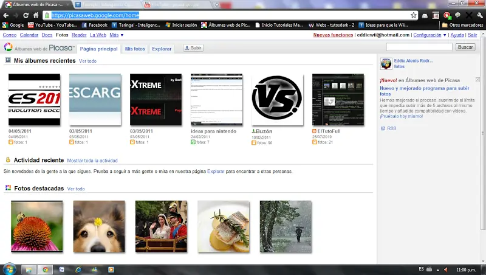Open the wrench settings menu in Chrome

(x=480, y=15)
